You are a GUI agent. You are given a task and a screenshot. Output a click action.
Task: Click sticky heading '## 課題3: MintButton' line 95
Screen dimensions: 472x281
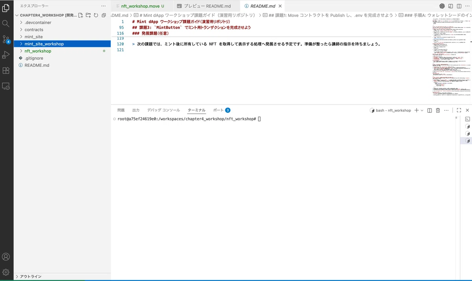[192, 28]
